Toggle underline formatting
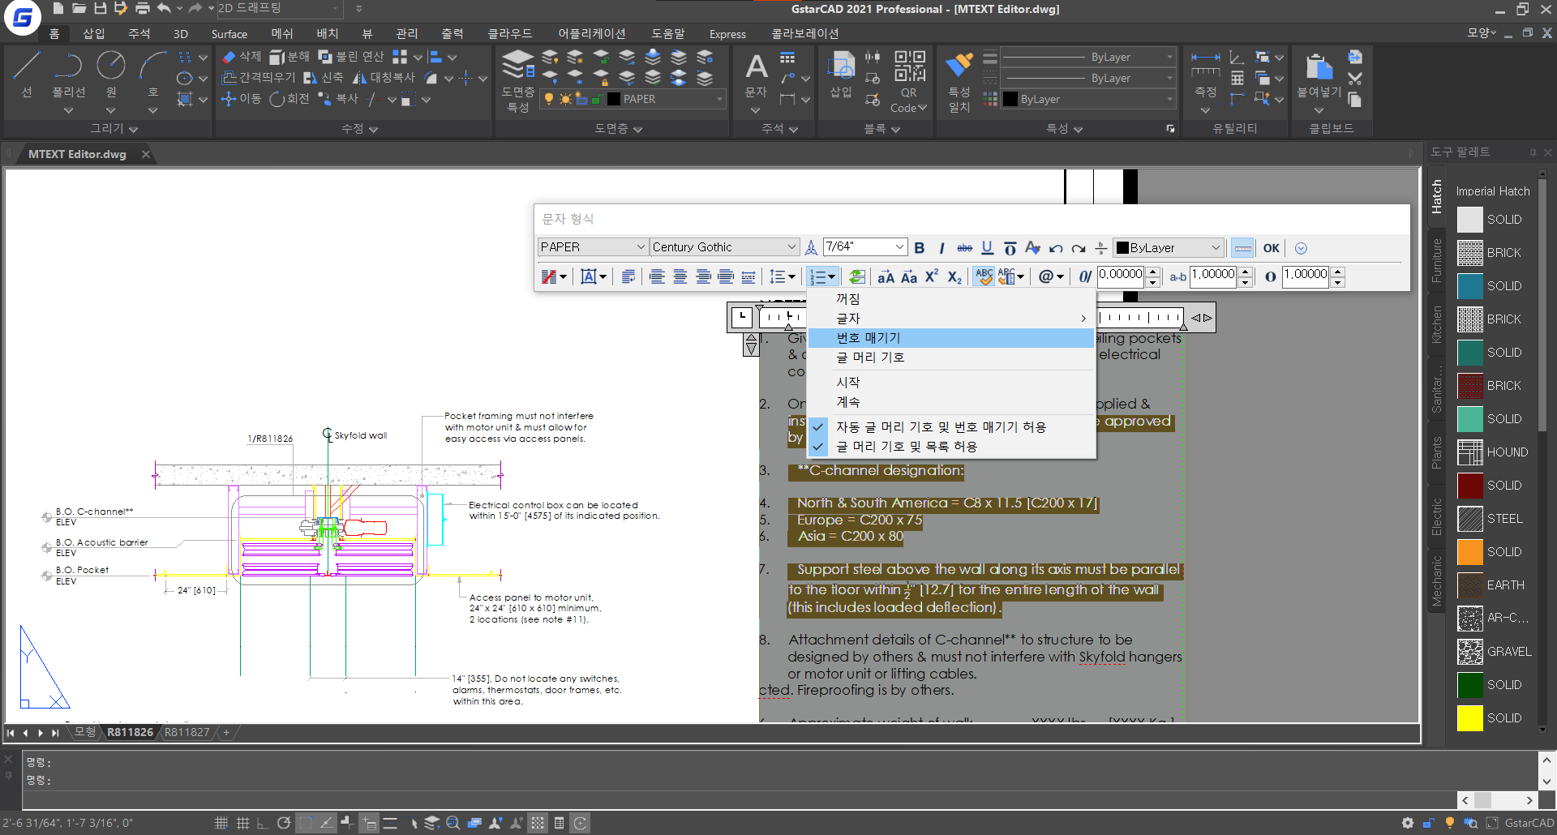Viewport: 1557px width, 835px height. [987, 248]
